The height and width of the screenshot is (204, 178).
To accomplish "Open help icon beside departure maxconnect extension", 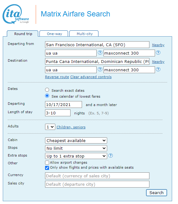I will 158,53.
